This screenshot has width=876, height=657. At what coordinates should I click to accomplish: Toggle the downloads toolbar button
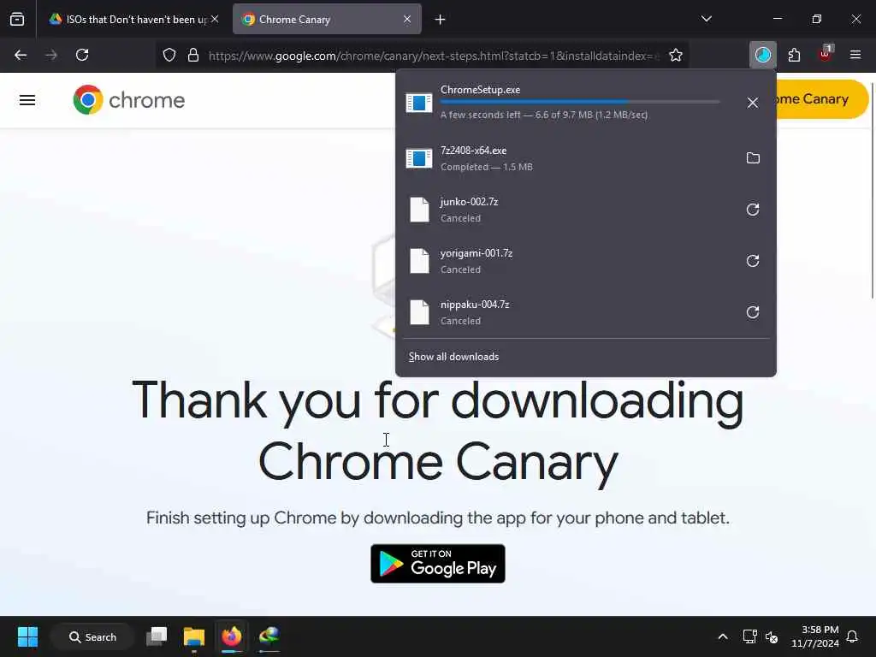pos(762,55)
